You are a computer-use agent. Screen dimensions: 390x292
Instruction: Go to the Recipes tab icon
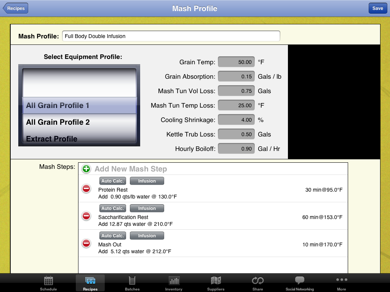[90, 283]
